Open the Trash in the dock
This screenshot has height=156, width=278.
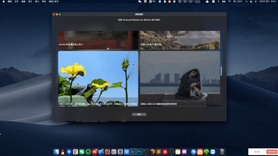222,152
